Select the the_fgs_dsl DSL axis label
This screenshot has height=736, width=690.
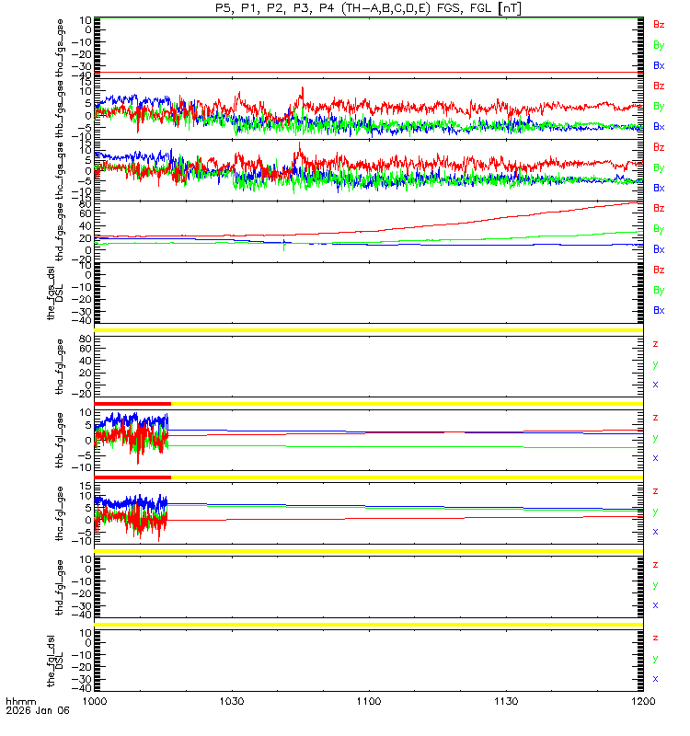click(55, 293)
